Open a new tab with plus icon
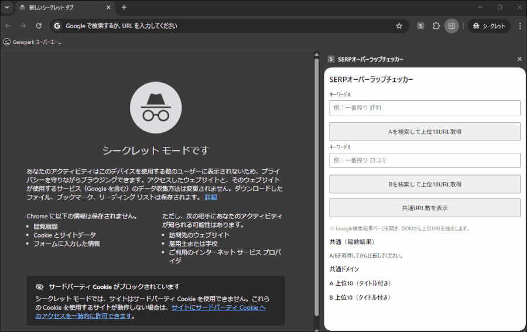 [x=124, y=8]
